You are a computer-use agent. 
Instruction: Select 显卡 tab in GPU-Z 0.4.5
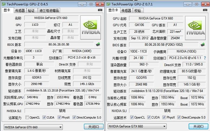pos(8,10)
